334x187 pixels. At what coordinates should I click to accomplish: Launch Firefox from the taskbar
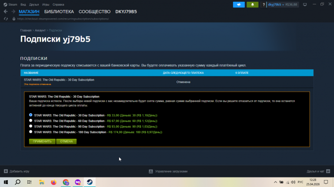pyautogui.click(x=53, y=182)
